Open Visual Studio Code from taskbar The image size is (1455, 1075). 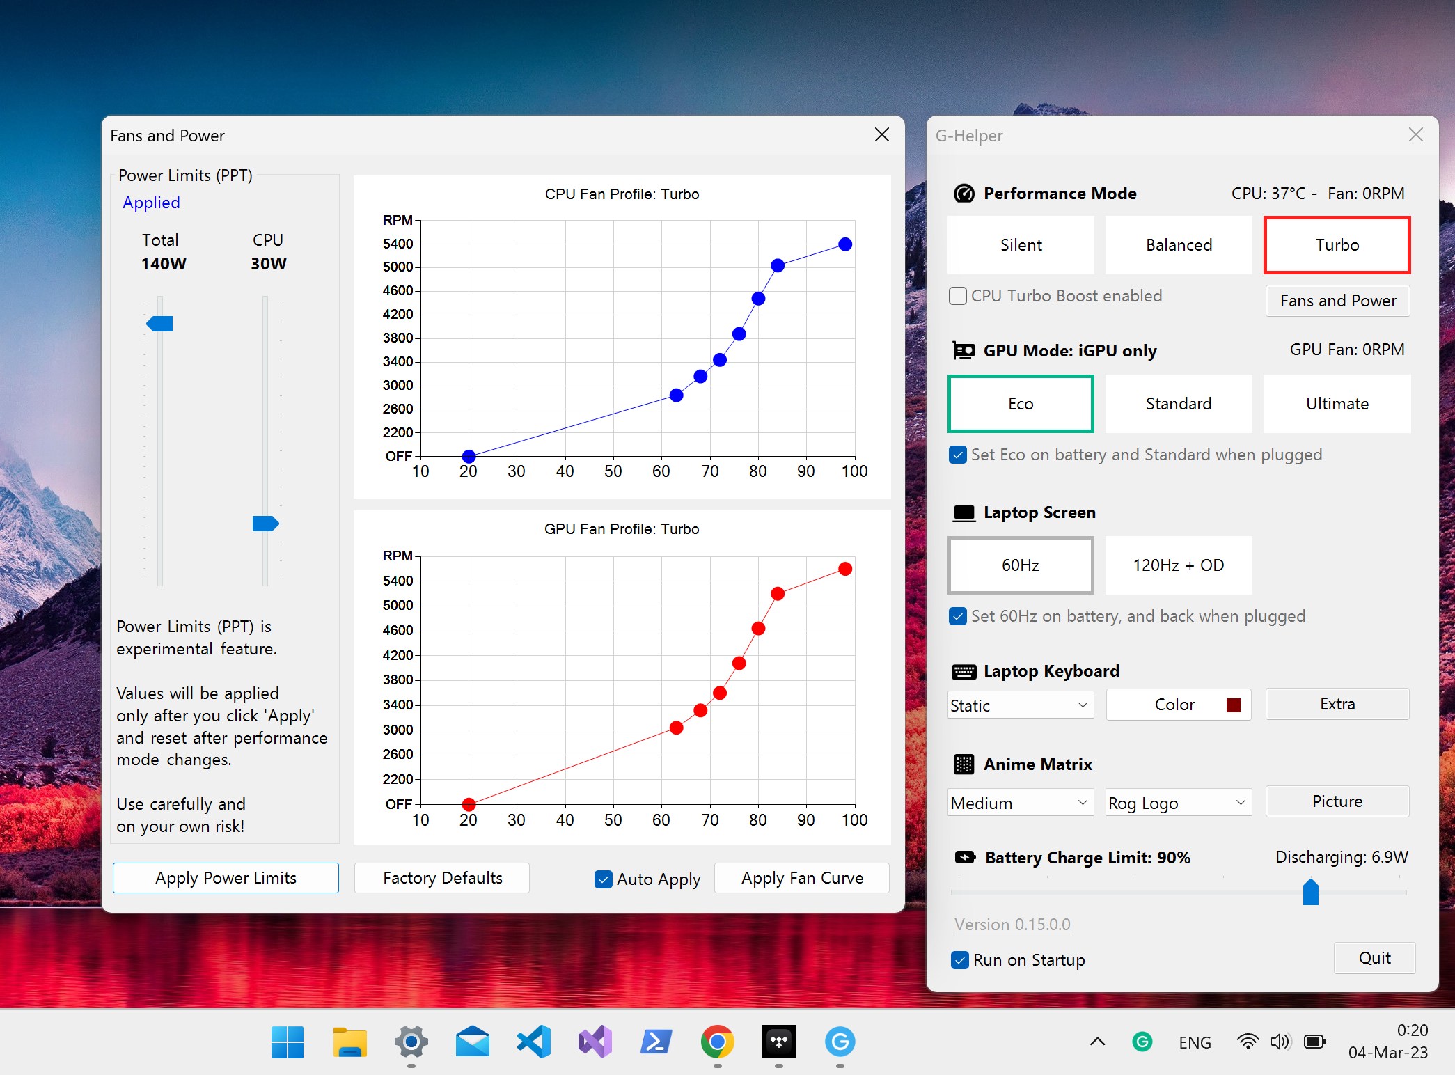point(534,1042)
